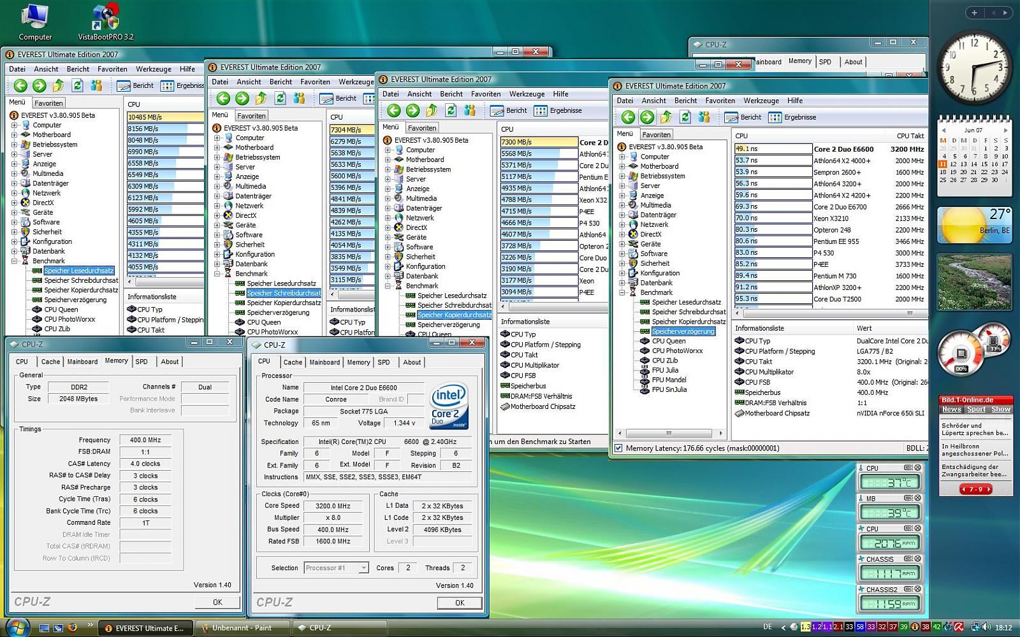The image size is (1020, 637).
Task: Click the Intel Core 2 Duo logo in CPU-Z
Action: [450, 406]
